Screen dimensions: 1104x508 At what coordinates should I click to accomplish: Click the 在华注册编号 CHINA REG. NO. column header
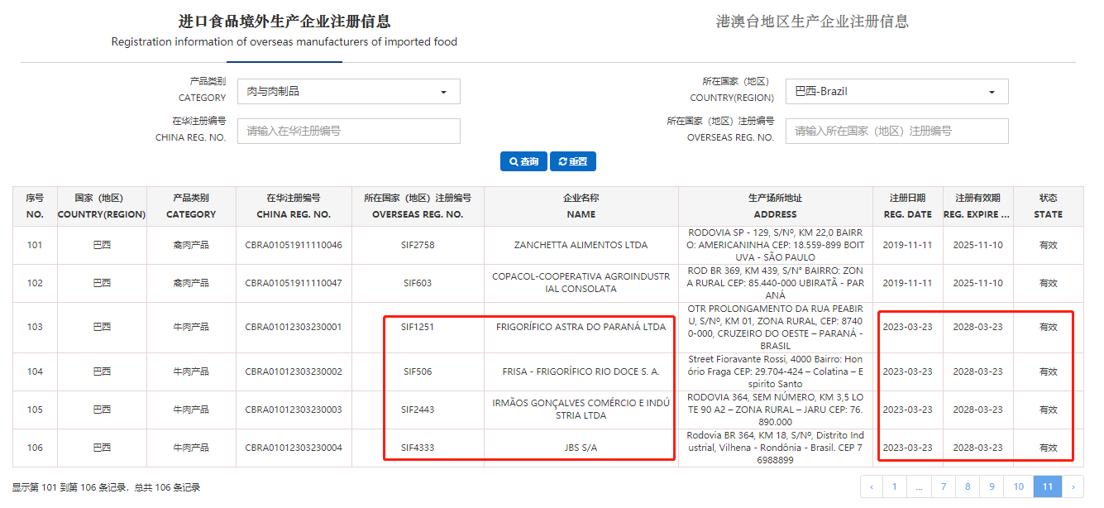(294, 206)
